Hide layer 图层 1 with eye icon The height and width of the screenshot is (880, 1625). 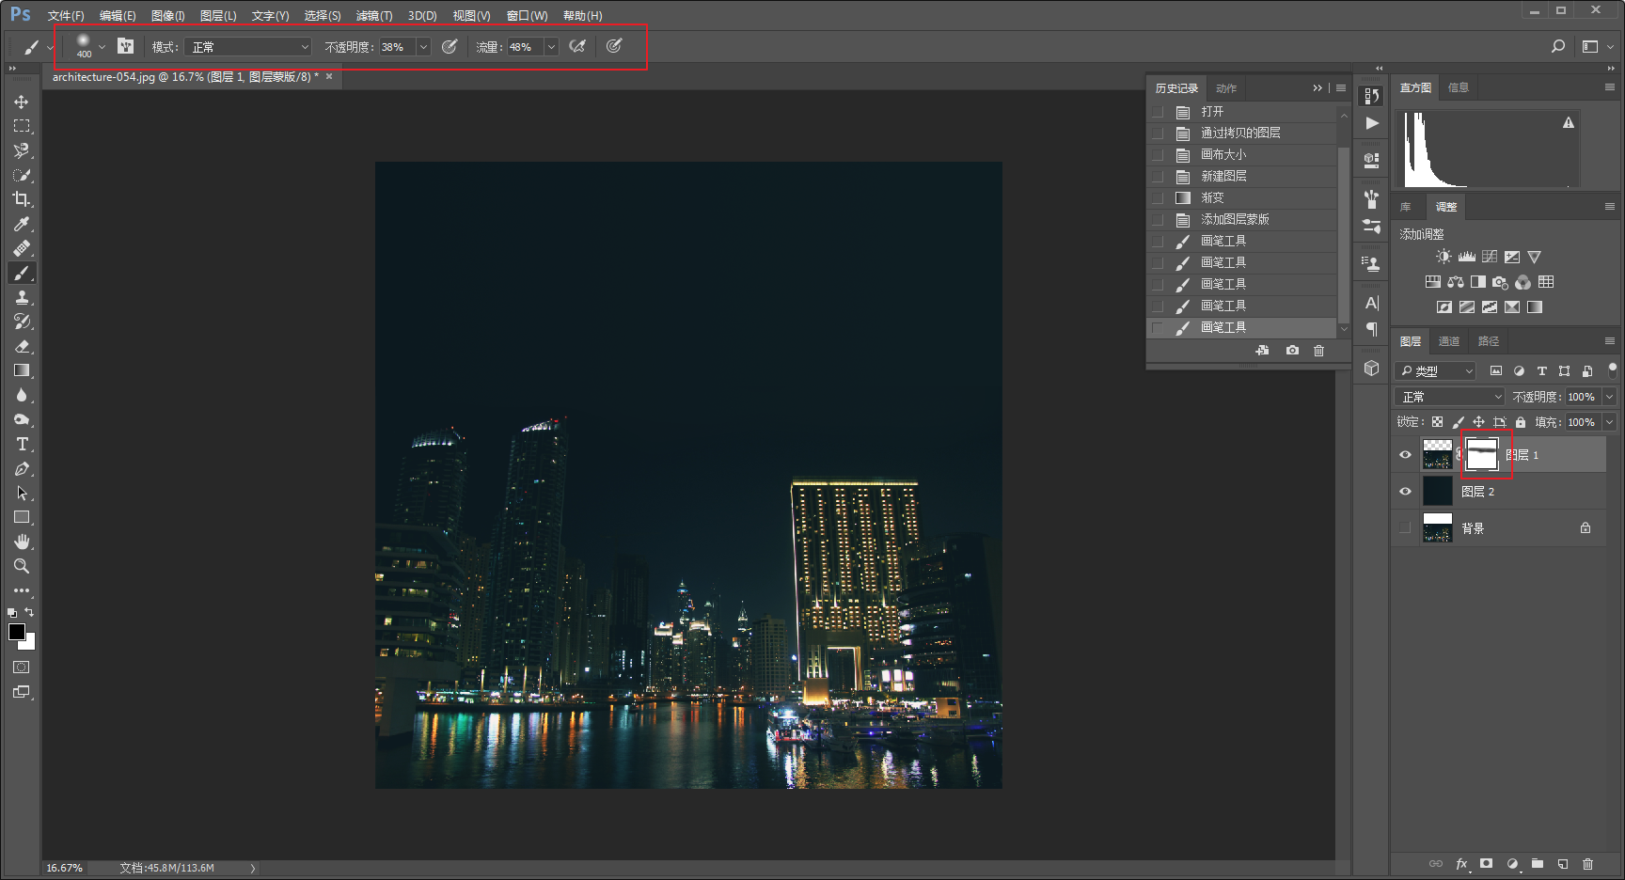pos(1405,455)
